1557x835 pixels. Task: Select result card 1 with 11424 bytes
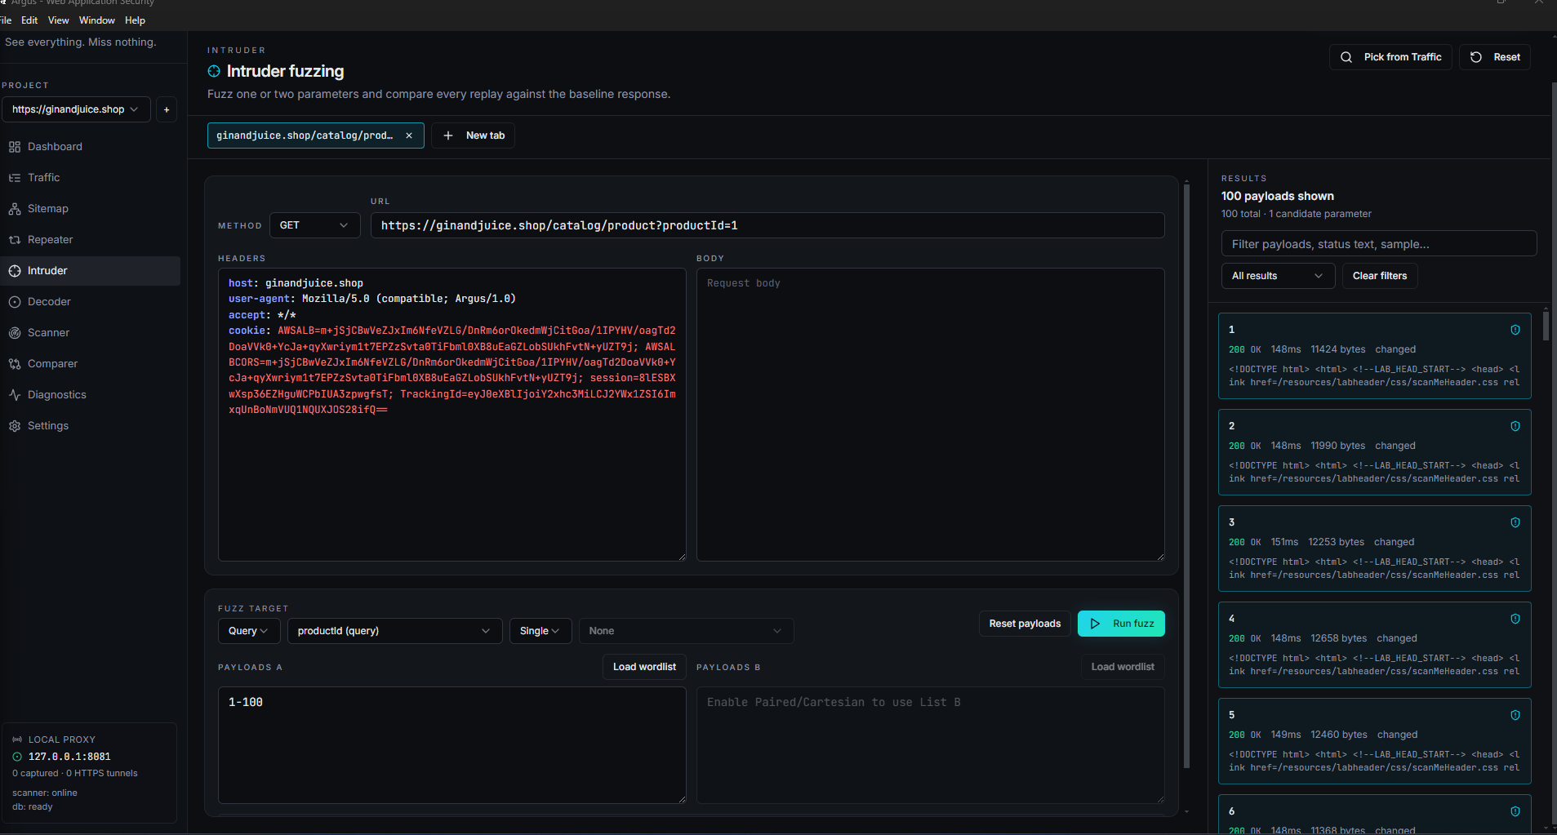[1374, 356]
